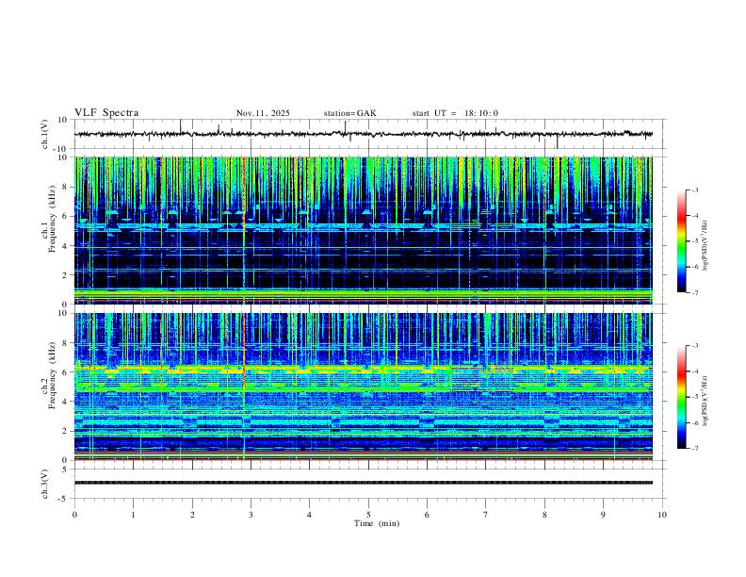Viewport: 746px width, 577px height.
Task: Click the ch.1 voltage waveform trace
Action: tap(364, 134)
